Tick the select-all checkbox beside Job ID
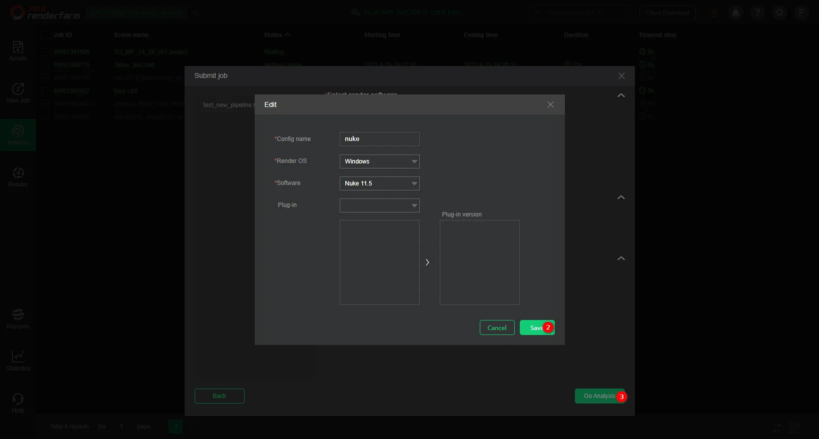Screen dimensions: 819x439 tap(46, 35)
